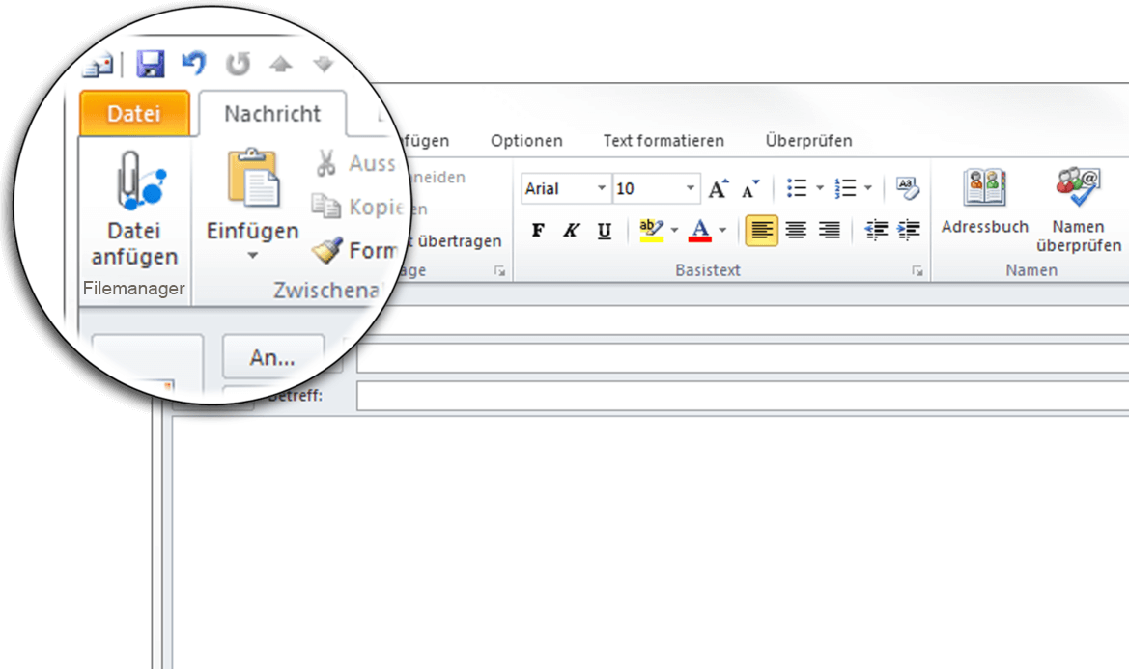Viewport: 1129px width, 669px height.
Task: Apply bullet list formatting
Action: tap(797, 188)
